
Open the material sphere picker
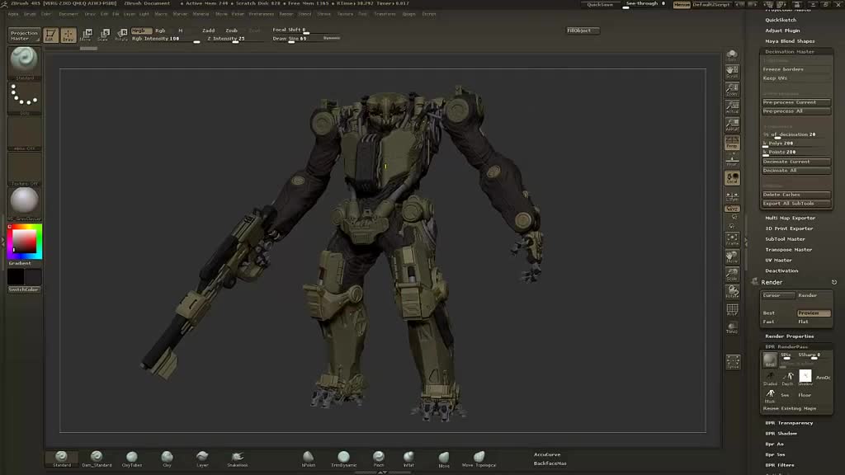click(x=24, y=201)
